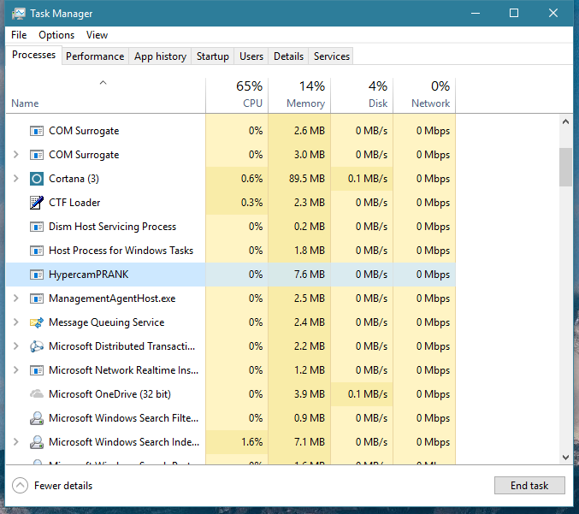579x514 pixels.
Task: Click the Fewer details circular arrow icon
Action: pos(20,486)
